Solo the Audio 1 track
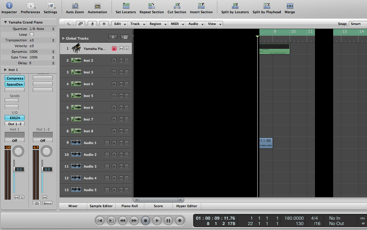This screenshot has width=367, height=230. coord(126,143)
